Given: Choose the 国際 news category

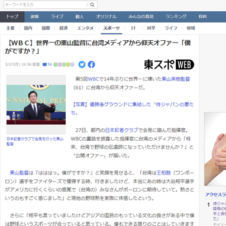Looking at the screenshot, I should click(x=46, y=28).
